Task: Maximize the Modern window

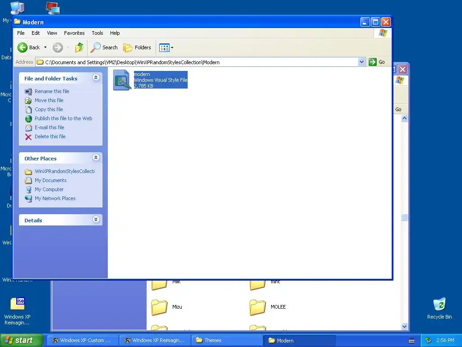Action: 375,22
